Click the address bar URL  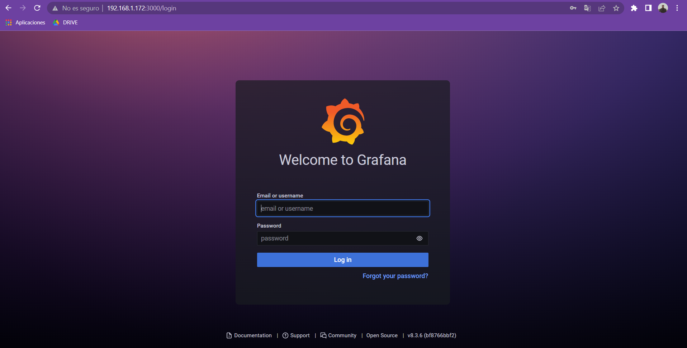(142, 8)
